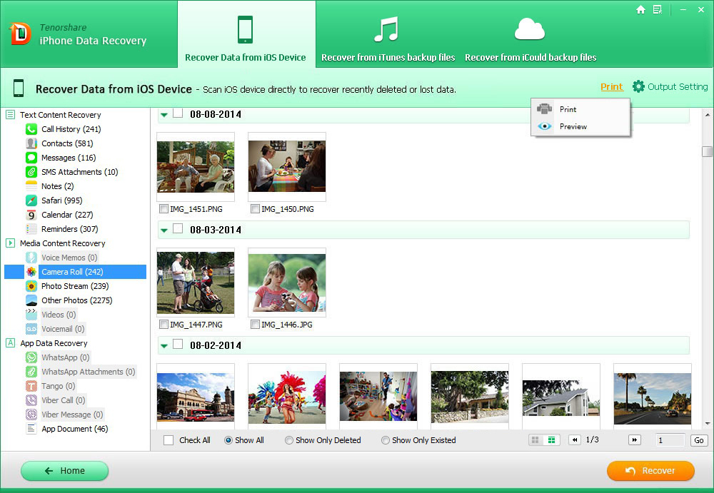
Task: Click the feedback list icon beside home
Action: 657,9
